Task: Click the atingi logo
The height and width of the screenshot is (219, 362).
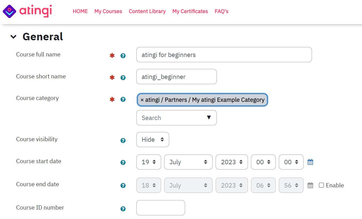Action: tap(27, 11)
